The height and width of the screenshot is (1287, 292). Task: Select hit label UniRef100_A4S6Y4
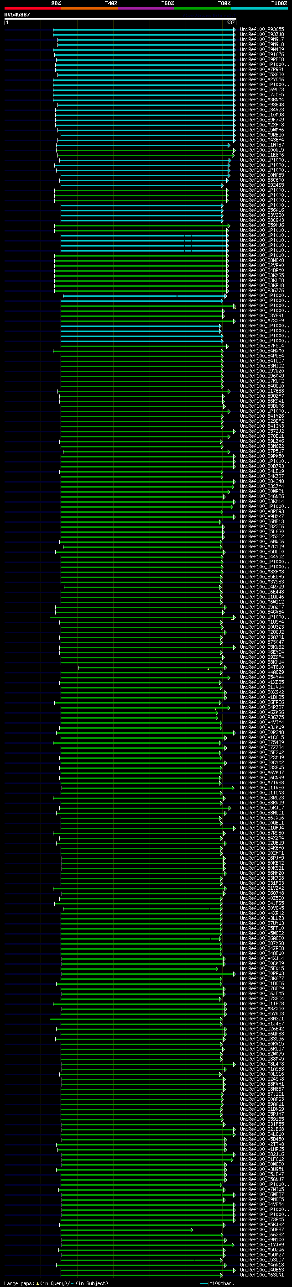pyautogui.click(x=262, y=140)
